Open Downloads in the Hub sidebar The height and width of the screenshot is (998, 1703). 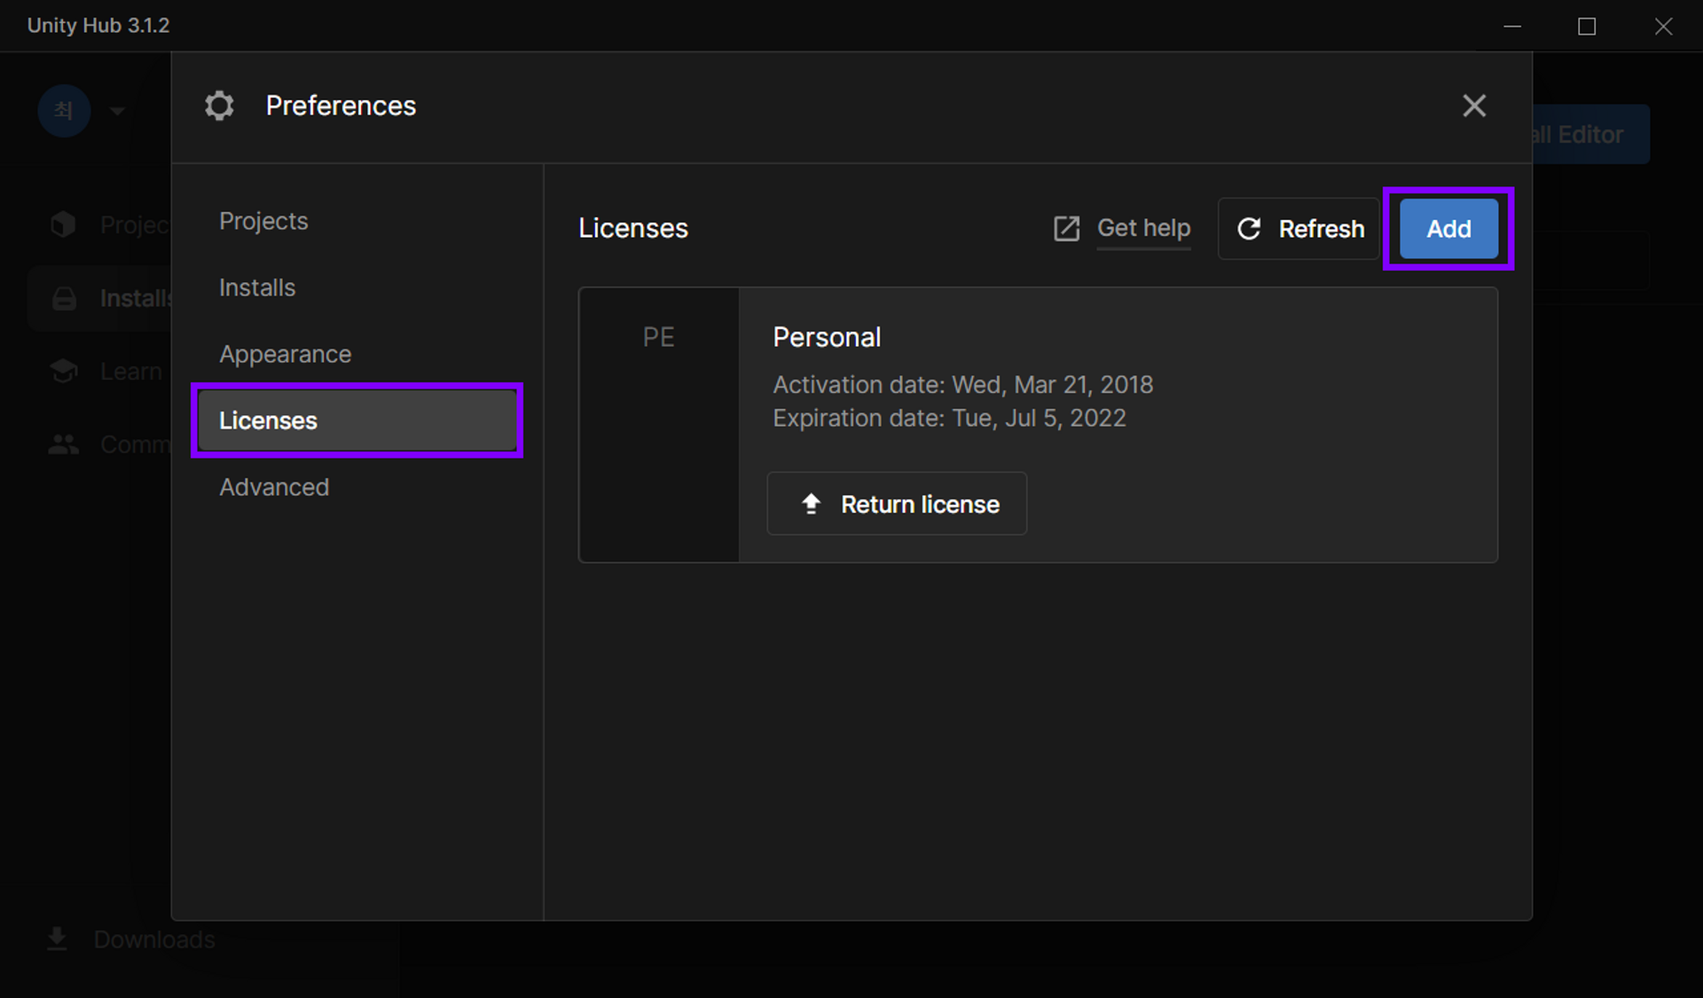pyautogui.click(x=130, y=939)
